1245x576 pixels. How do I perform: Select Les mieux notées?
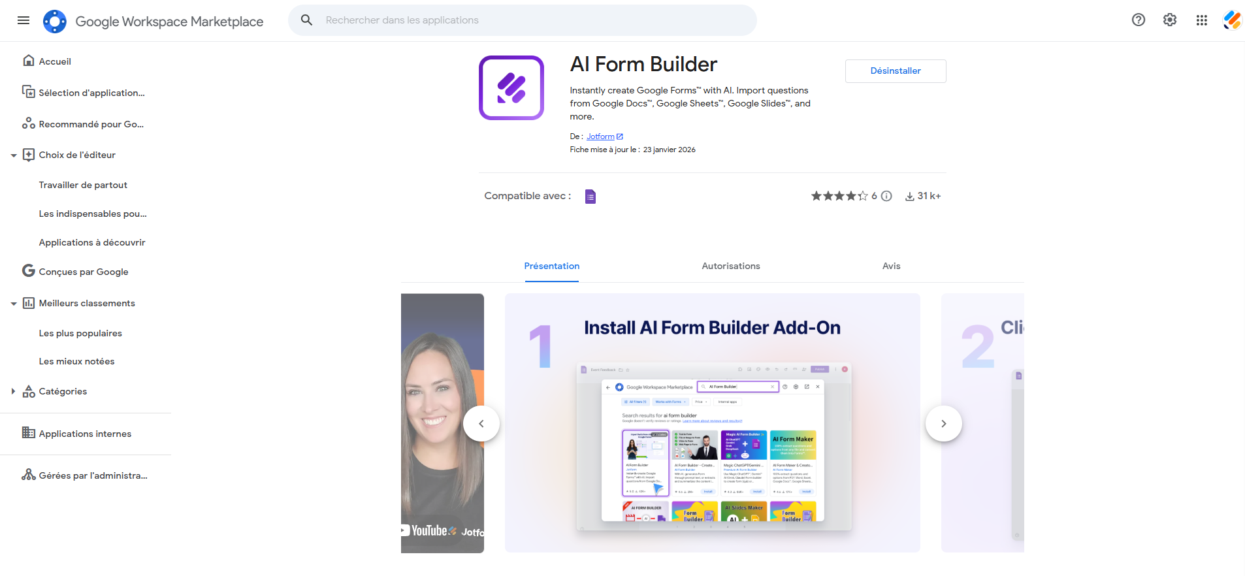76,362
